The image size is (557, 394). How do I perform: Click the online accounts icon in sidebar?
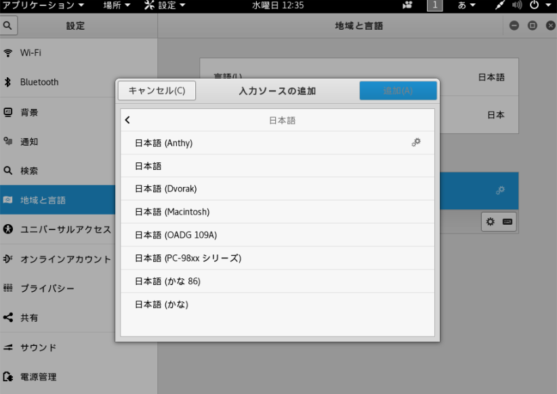coord(8,259)
